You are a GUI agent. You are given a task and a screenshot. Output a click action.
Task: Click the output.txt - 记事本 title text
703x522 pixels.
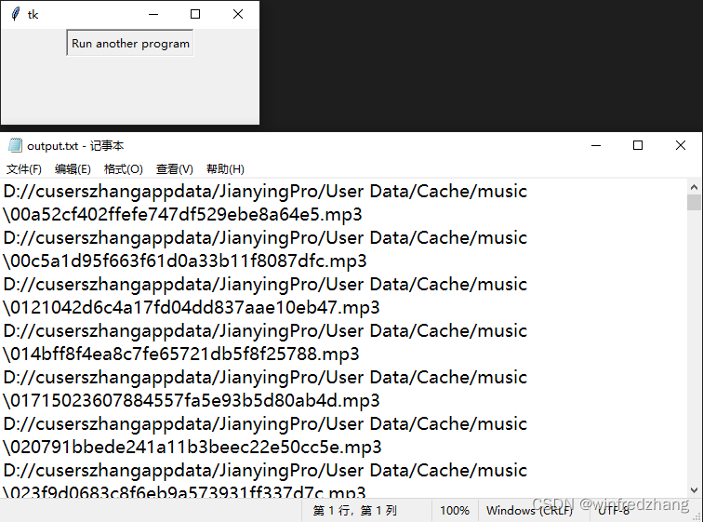tap(75, 146)
